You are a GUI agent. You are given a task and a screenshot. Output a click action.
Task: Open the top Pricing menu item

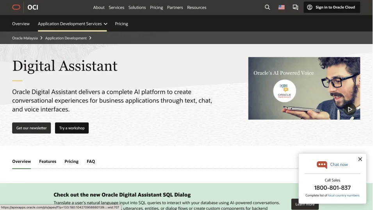(x=157, y=7)
